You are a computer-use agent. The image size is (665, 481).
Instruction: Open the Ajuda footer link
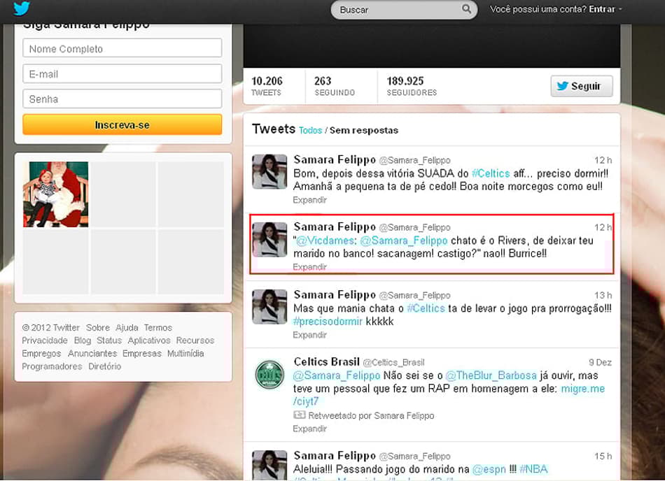click(x=127, y=328)
